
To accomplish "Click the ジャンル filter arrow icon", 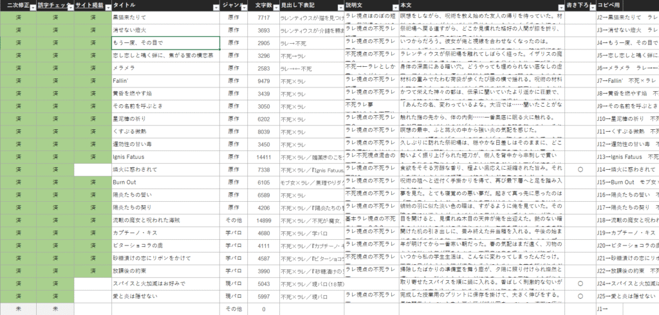I will coord(243,6).
